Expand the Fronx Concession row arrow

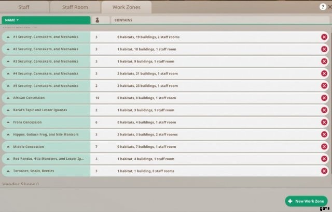click(8, 123)
